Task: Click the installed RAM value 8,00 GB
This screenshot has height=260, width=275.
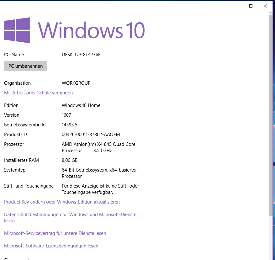Action: (x=70, y=160)
